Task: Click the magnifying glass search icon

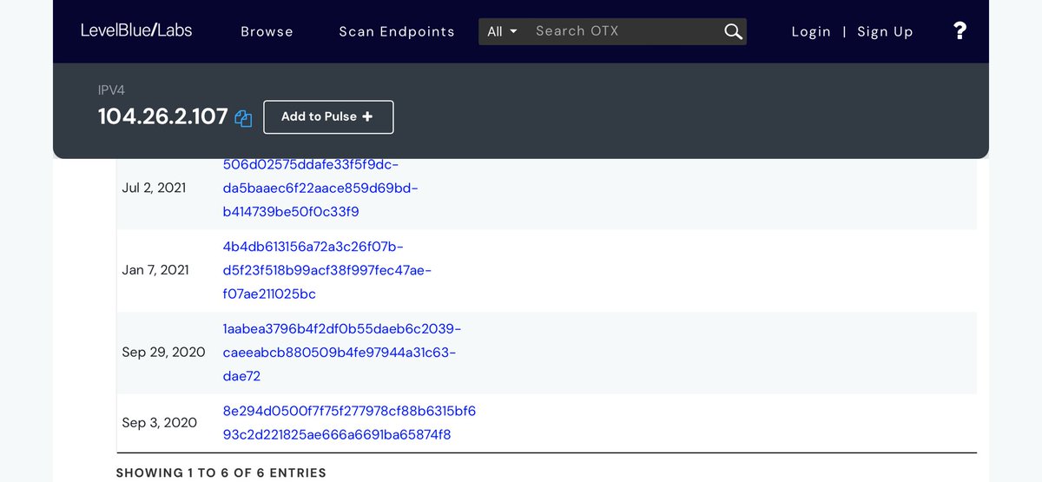Action: click(733, 32)
